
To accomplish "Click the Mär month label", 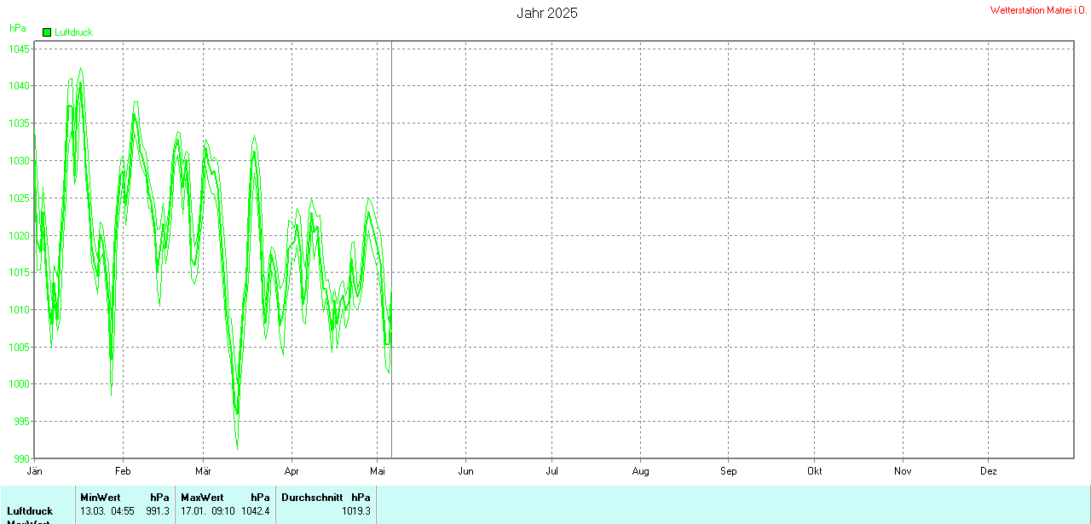I will [203, 470].
